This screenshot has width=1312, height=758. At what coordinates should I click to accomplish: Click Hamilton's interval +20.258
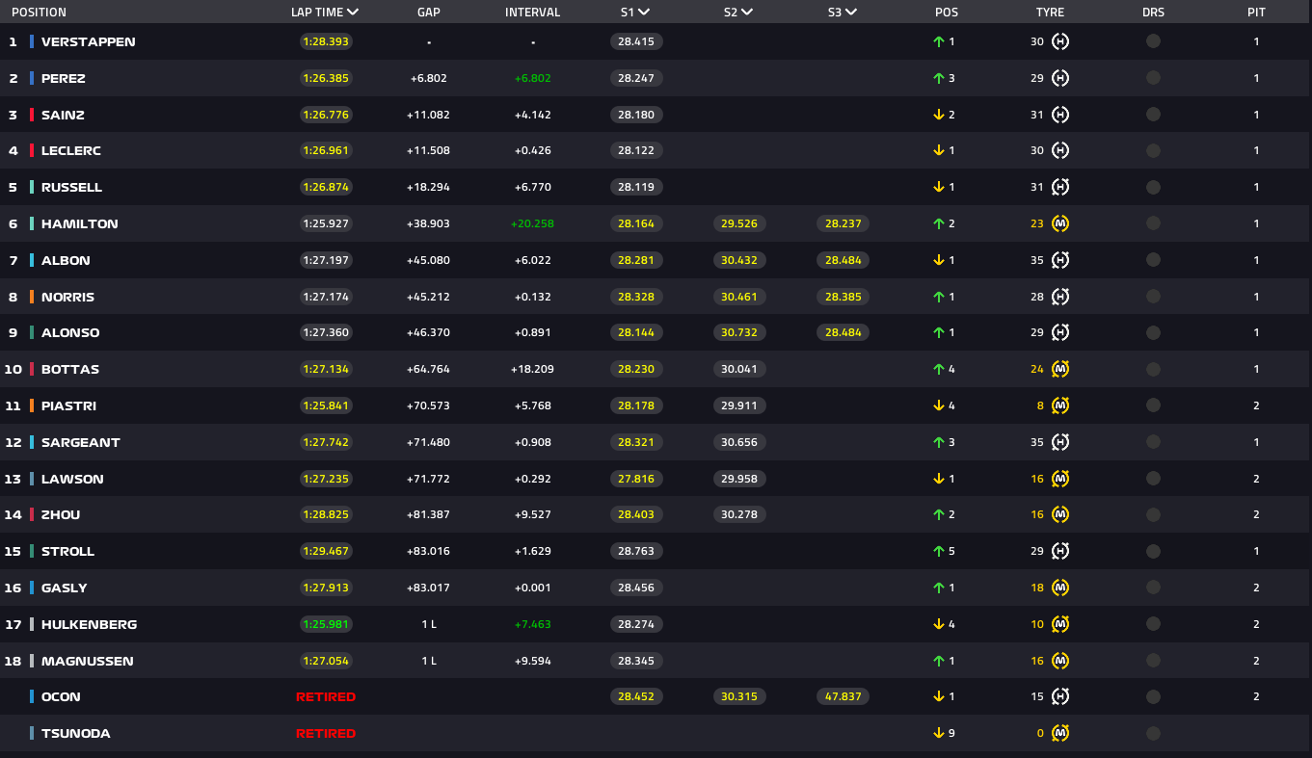tap(532, 223)
